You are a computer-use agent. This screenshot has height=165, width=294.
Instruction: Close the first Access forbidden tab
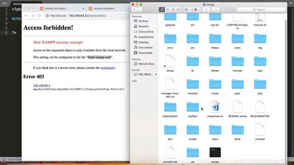(x=83, y=9)
